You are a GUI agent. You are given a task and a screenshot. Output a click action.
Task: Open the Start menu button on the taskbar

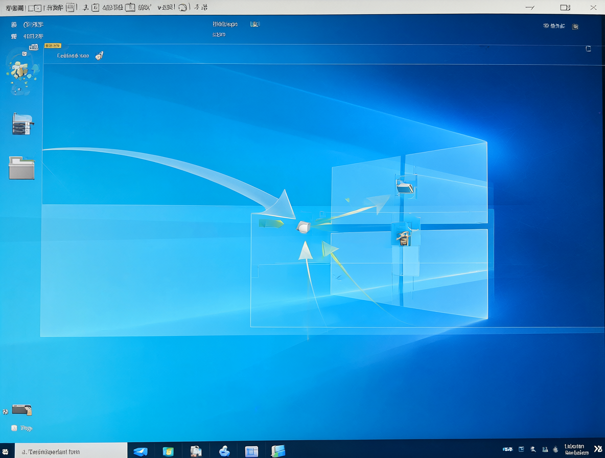coord(6,451)
